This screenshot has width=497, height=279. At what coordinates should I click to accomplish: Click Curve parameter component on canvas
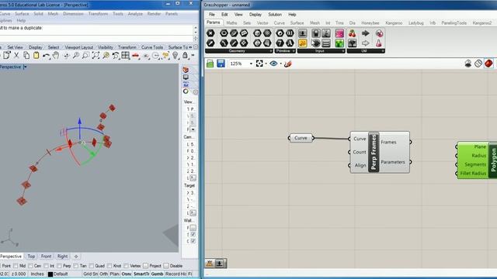pyautogui.click(x=301, y=138)
